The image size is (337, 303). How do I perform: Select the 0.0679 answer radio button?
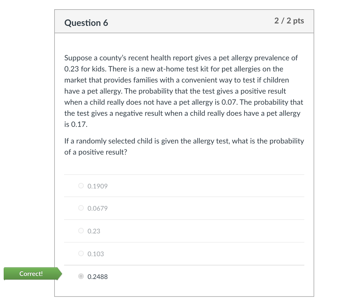81,208
